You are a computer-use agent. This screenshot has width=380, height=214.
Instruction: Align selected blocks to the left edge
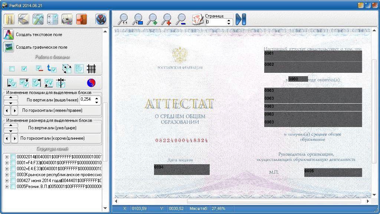(x=12, y=83)
